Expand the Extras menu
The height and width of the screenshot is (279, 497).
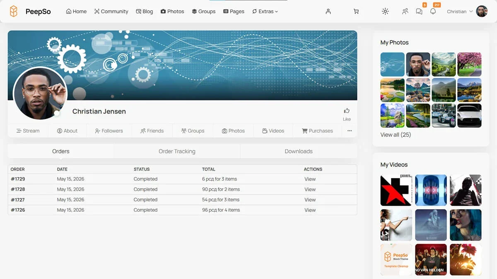pyautogui.click(x=265, y=12)
